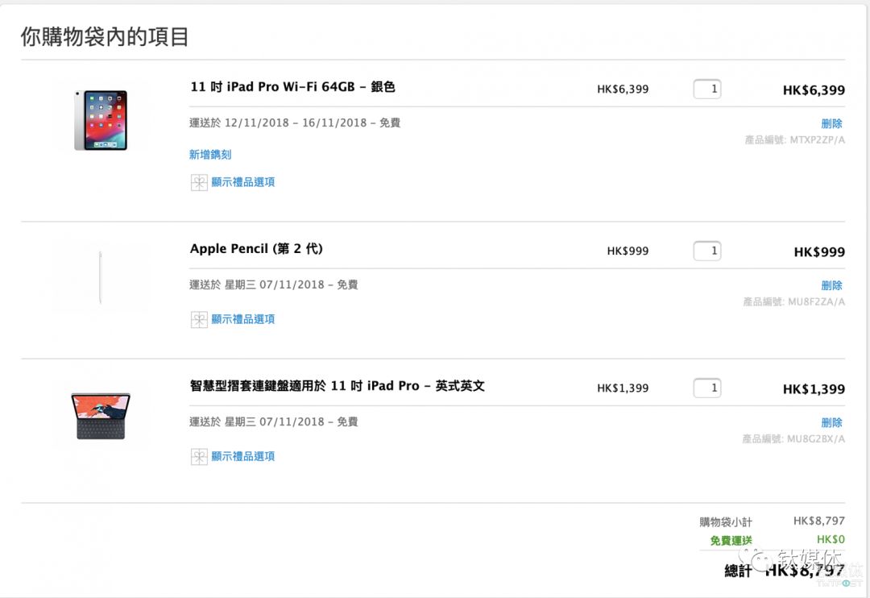Select shipping cost HK$0

831,539
